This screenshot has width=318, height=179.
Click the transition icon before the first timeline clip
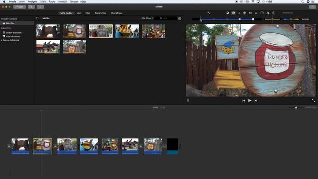[9, 146]
